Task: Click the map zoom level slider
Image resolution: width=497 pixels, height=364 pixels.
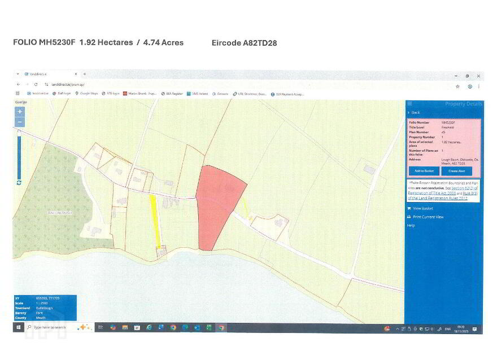Action: [x=19, y=155]
